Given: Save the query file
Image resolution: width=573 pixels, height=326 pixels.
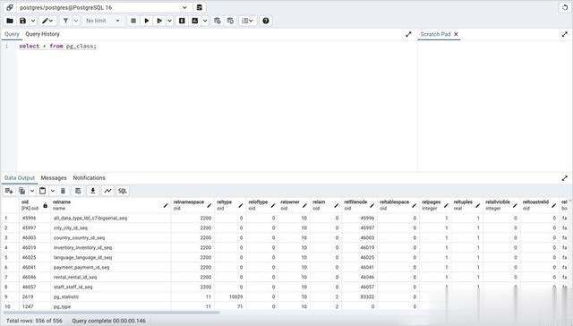Looking at the screenshot, I should click(22, 21).
